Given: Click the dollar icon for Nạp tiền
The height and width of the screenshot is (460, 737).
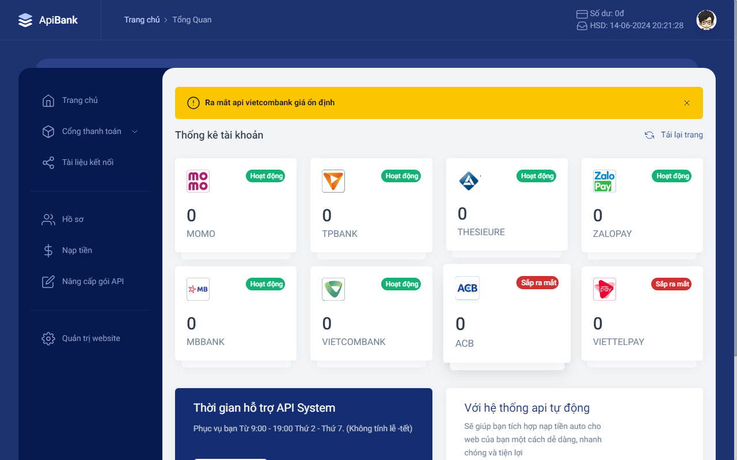Looking at the screenshot, I should pos(48,251).
